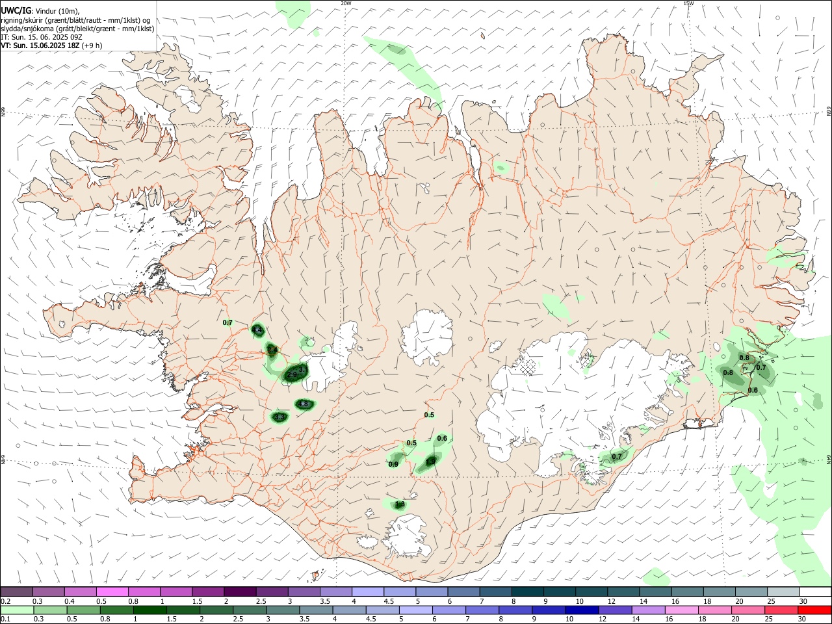
Task: Click the "0.1" label in the legend
Action: tap(6, 619)
